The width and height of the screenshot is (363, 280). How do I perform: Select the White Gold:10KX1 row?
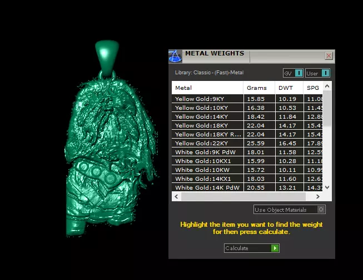[x=247, y=161]
